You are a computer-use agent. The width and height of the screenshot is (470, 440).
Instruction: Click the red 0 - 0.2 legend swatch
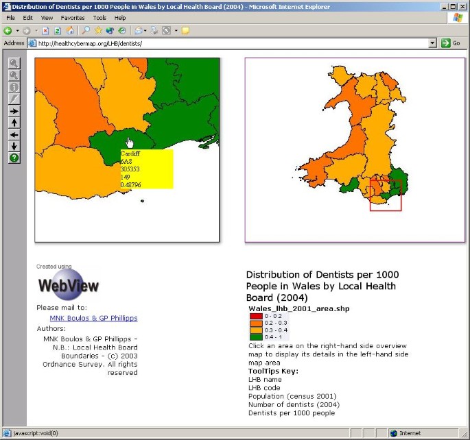click(255, 316)
